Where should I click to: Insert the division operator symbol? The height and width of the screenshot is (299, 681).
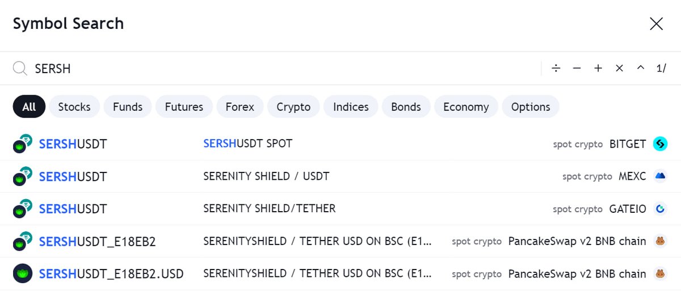click(x=556, y=68)
